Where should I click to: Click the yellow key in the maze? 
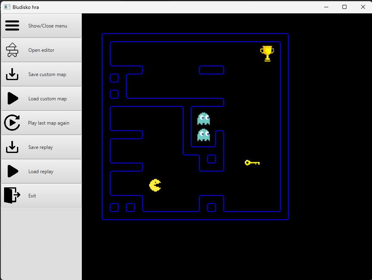[x=252, y=163]
